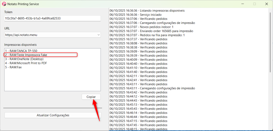Expand the URL dropdown arrow
The width and height of the screenshot is (273, 131).
pos(98,35)
